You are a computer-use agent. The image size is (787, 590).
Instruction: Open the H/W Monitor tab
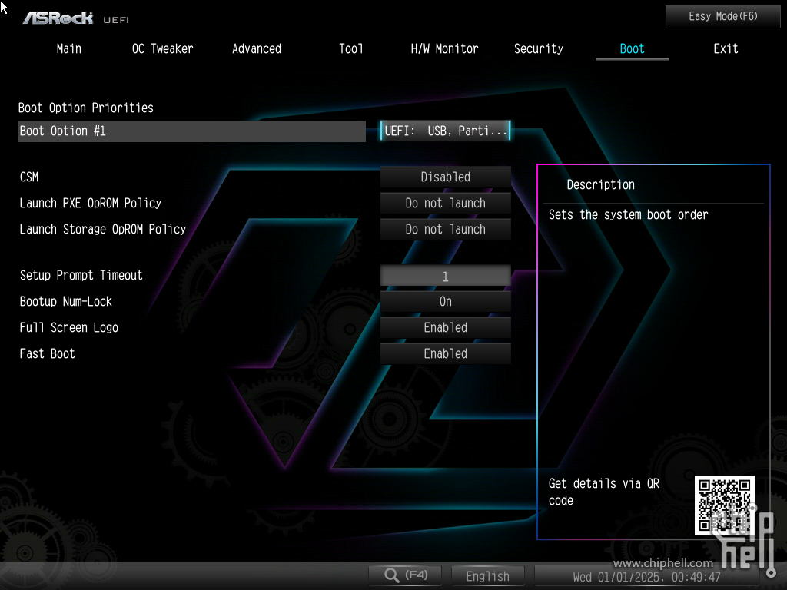click(444, 48)
